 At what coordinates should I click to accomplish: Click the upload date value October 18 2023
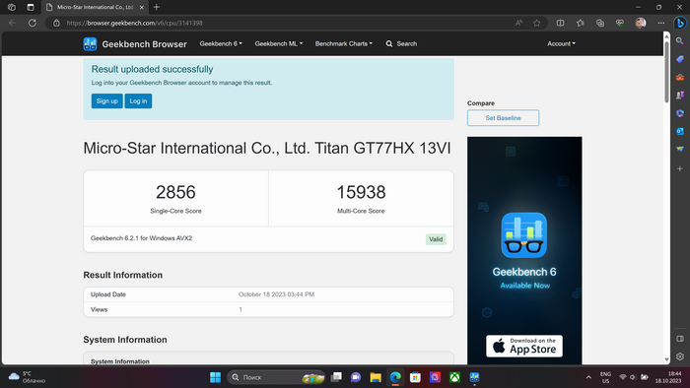coord(276,294)
